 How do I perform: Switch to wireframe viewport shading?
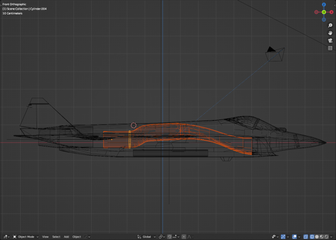click(x=312, y=237)
